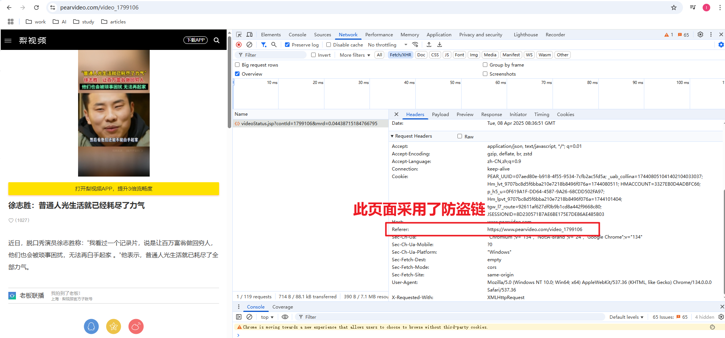725x338 pixels.
Task: Open the DevTools three-dot menu
Action: 711,34
